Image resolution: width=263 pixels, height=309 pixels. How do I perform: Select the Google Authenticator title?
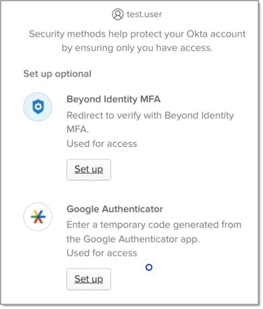115,209
